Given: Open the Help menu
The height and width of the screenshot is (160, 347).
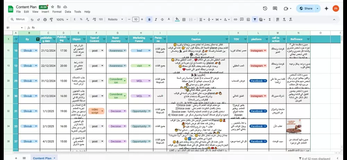Looking at the screenshot, I should click(x=87, y=12).
